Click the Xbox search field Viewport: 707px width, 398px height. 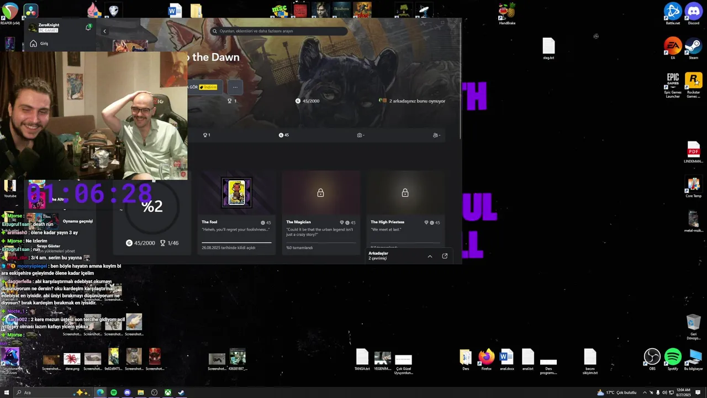pos(279,31)
